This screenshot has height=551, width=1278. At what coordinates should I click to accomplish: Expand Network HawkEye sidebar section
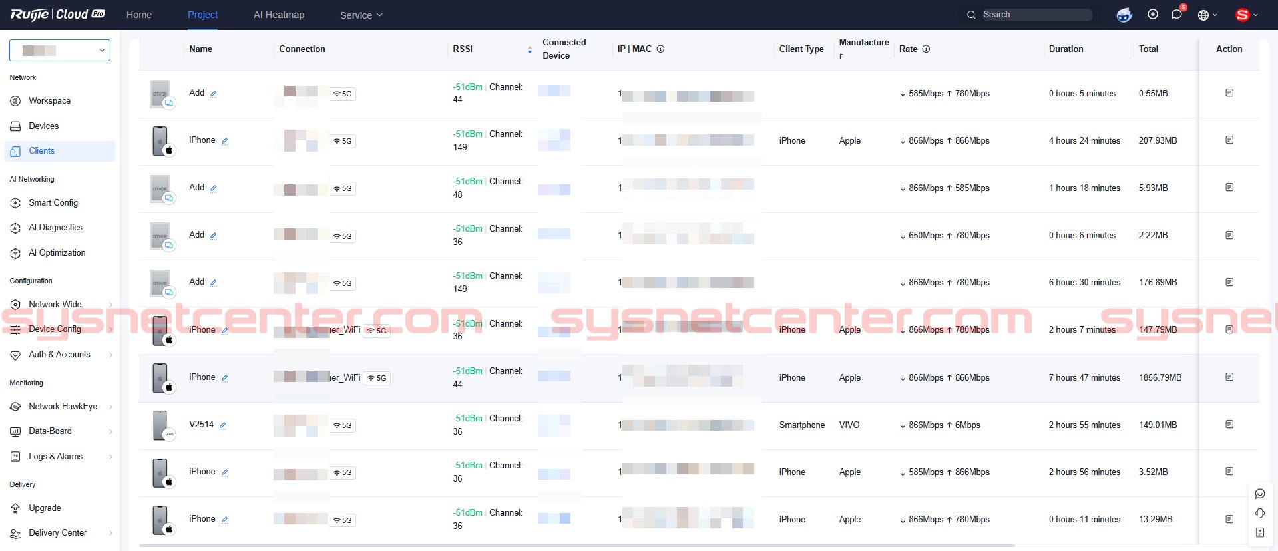62,407
